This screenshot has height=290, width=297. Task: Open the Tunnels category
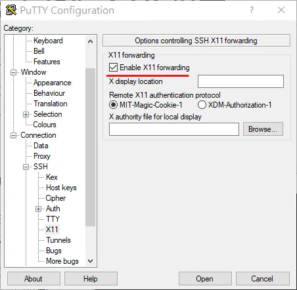(x=58, y=240)
